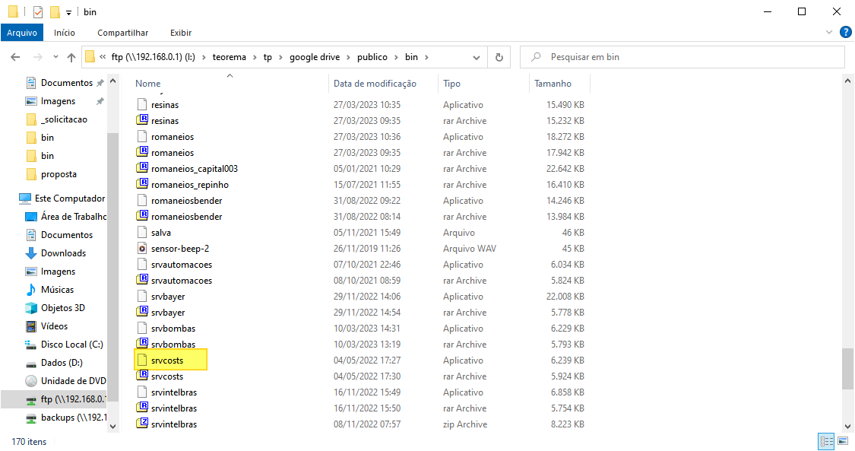This screenshot has width=855, height=451.
Task: Sort by the Tipo column header
Action: (x=451, y=84)
